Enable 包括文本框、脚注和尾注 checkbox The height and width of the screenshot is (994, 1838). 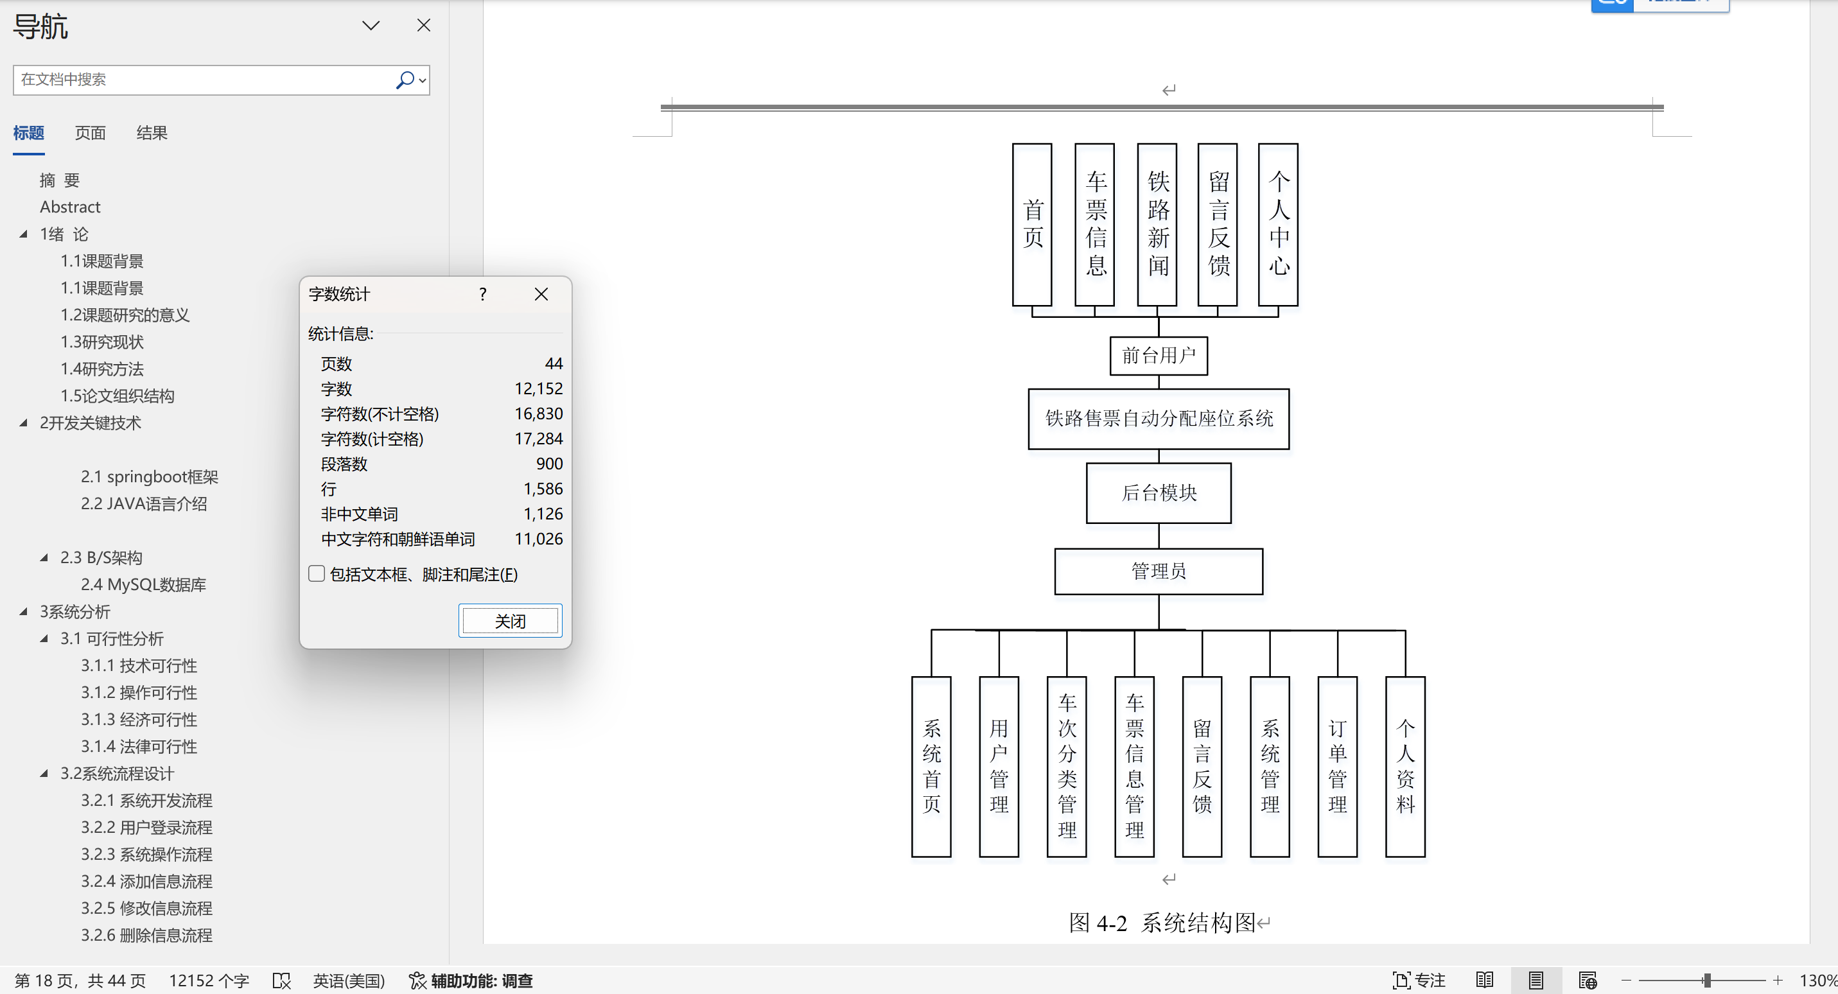tap(317, 573)
